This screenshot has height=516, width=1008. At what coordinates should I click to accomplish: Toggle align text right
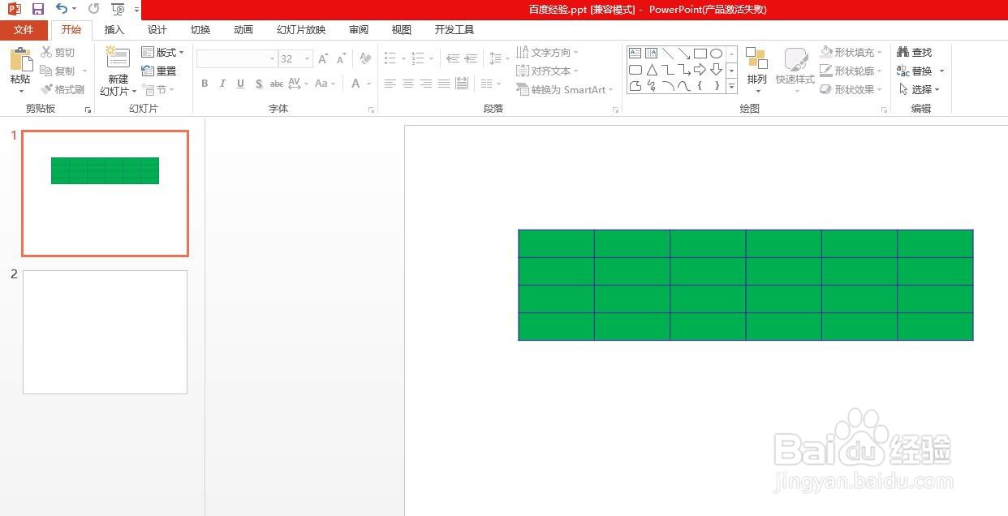426,84
